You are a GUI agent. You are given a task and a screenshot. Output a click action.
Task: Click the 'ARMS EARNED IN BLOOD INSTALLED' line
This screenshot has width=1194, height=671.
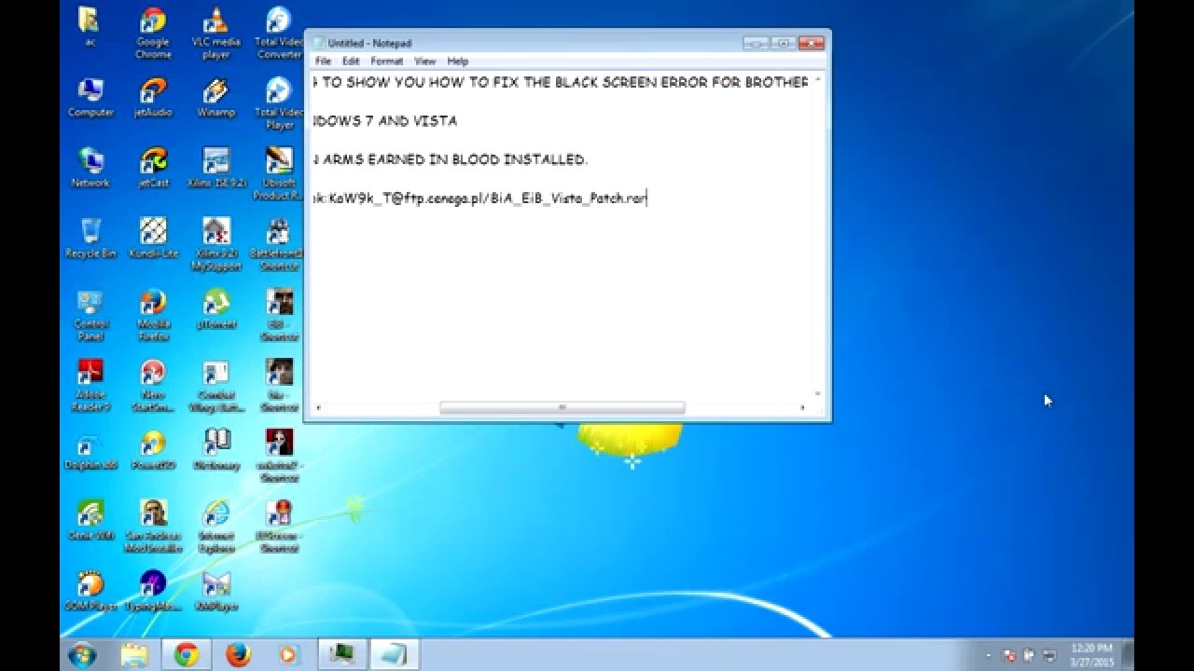click(x=450, y=159)
